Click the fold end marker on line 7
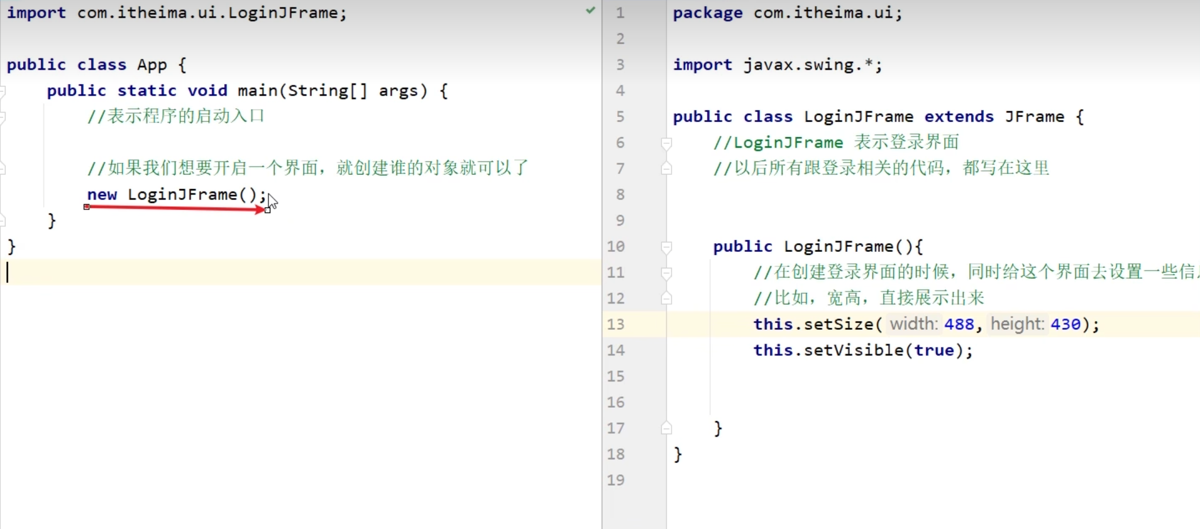The image size is (1200, 529). [x=666, y=168]
